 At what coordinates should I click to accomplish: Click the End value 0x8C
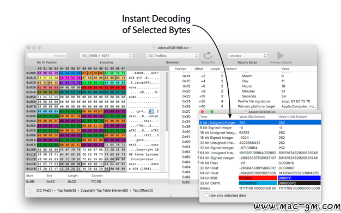coord(51,181)
